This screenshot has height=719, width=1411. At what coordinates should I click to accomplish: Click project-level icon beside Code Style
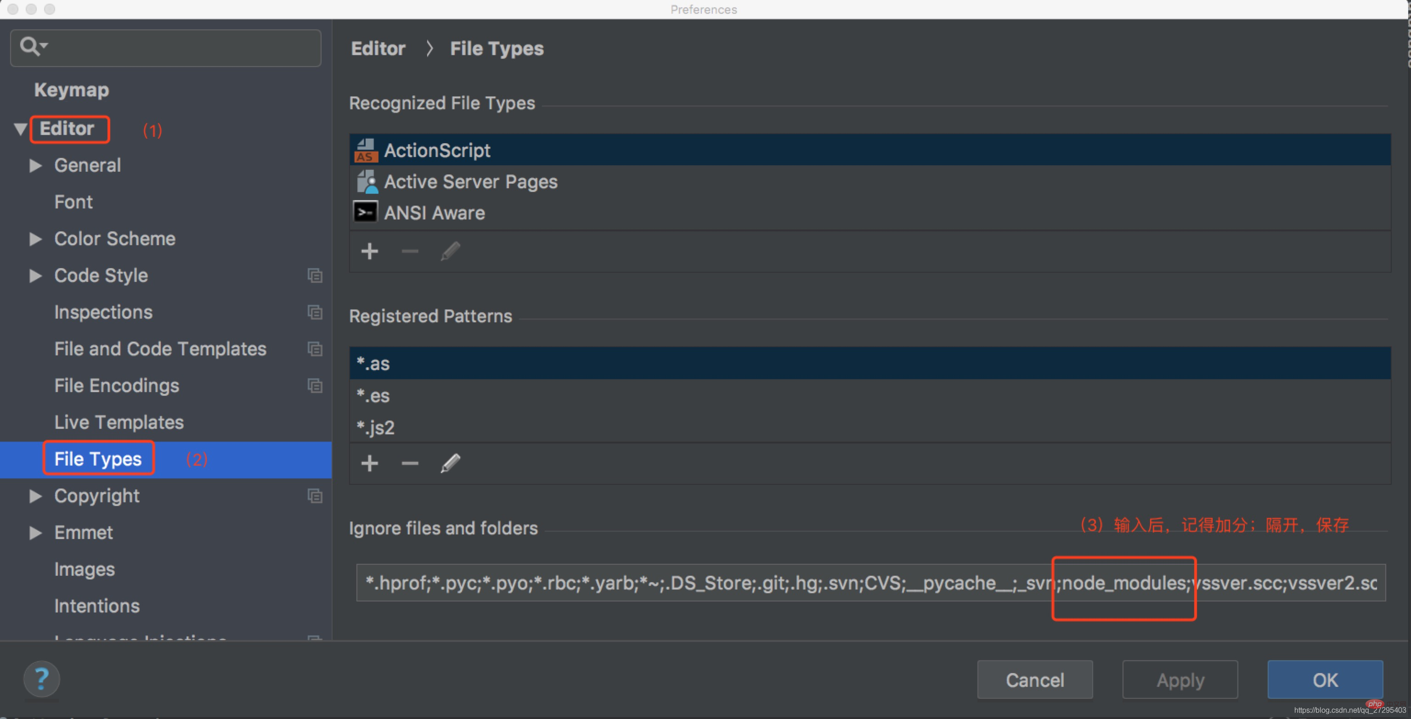point(315,275)
